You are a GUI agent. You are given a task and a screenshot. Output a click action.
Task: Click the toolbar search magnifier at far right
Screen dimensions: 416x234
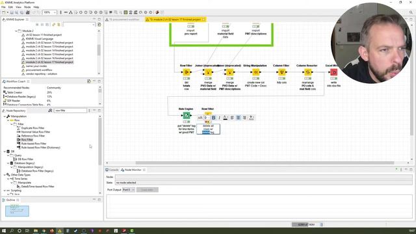[411, 12]
